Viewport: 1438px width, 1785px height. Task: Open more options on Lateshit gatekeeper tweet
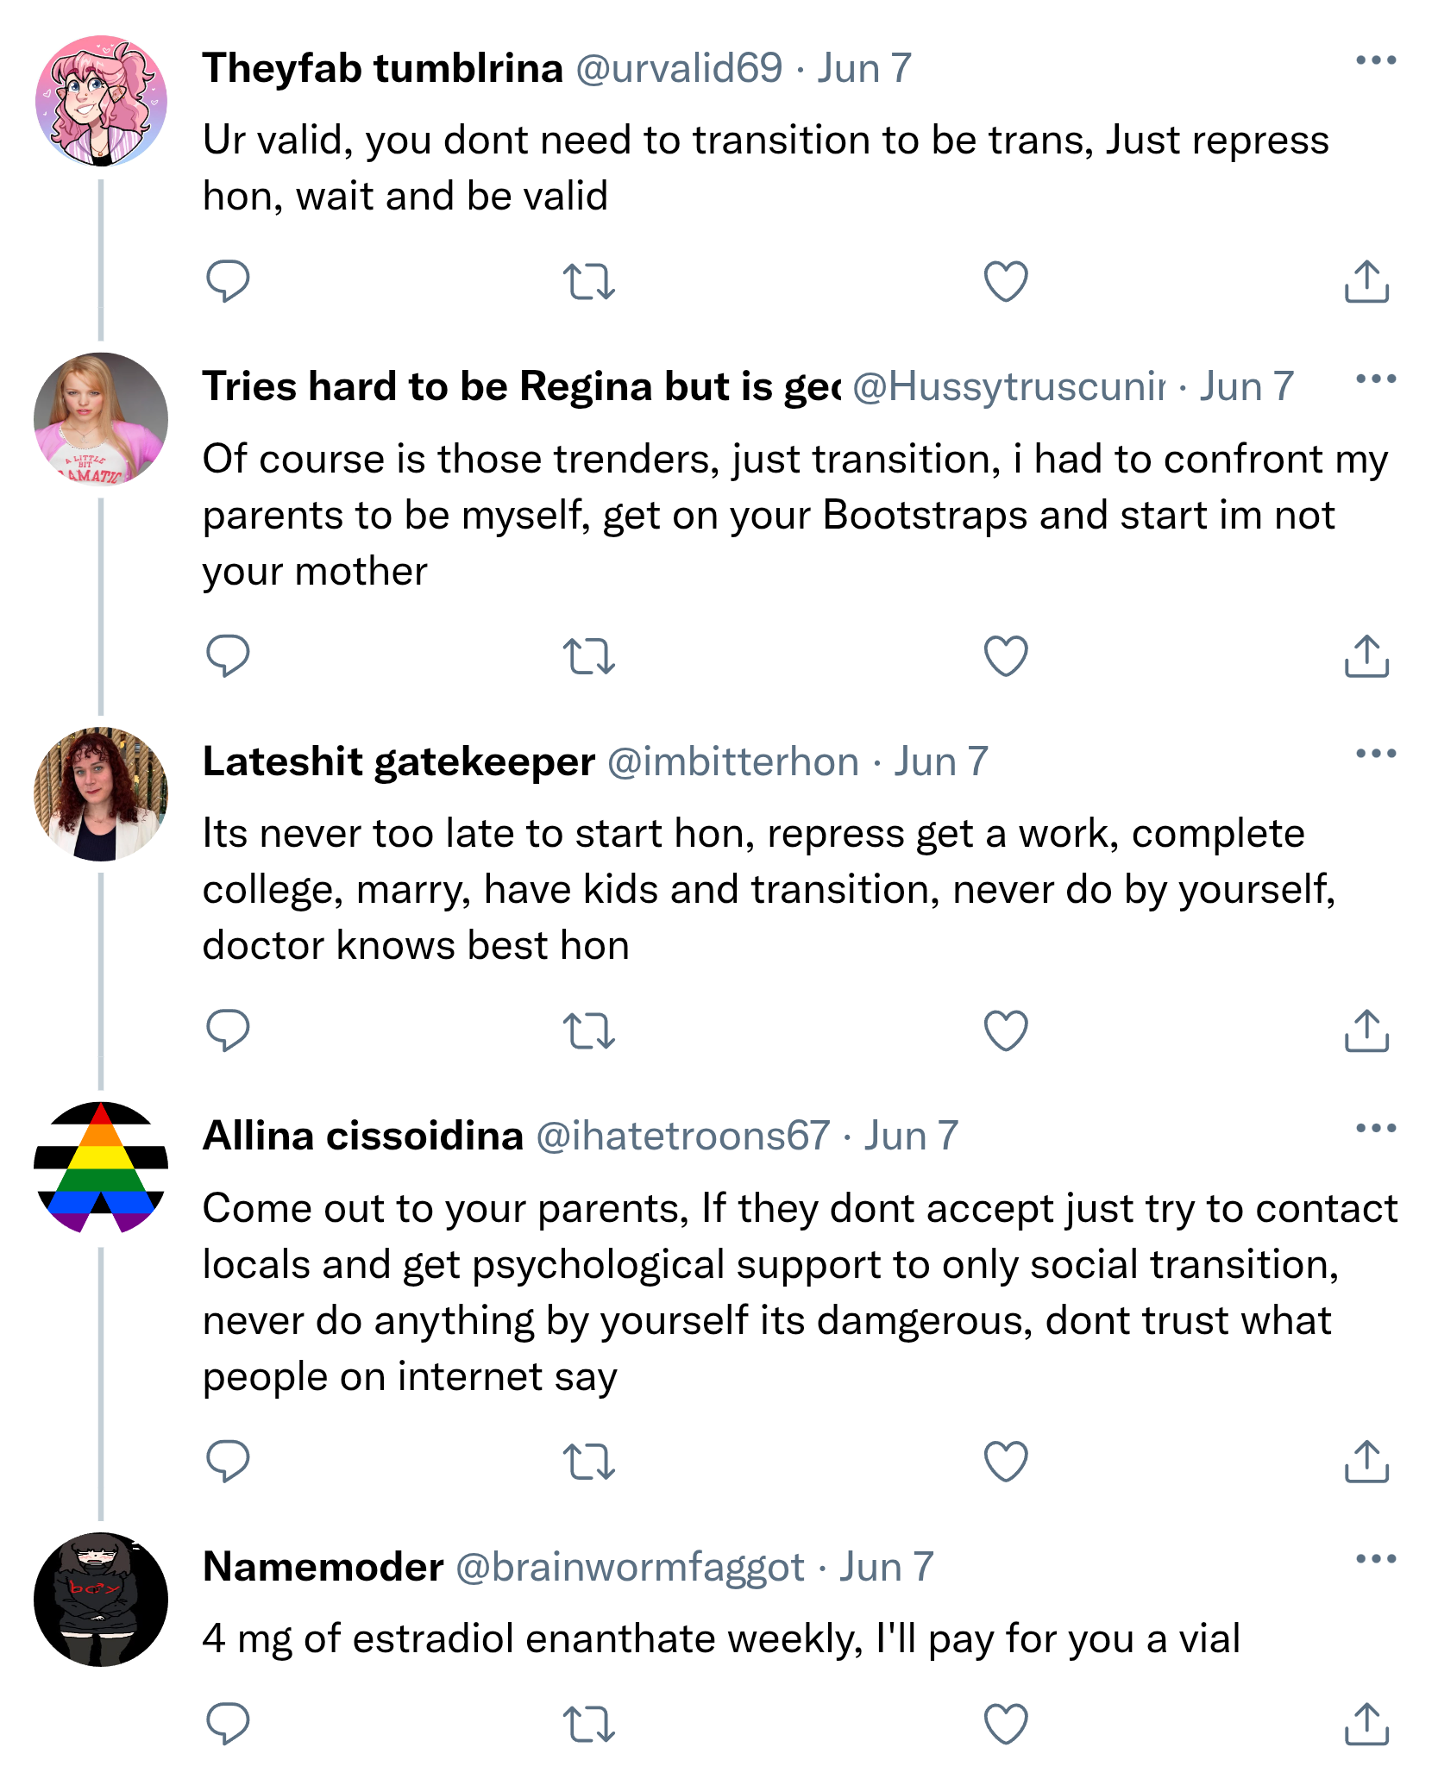tap(1375, 754)
